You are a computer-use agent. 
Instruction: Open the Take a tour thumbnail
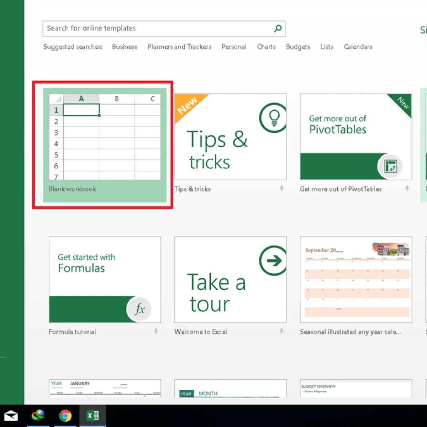click(230, 280)
